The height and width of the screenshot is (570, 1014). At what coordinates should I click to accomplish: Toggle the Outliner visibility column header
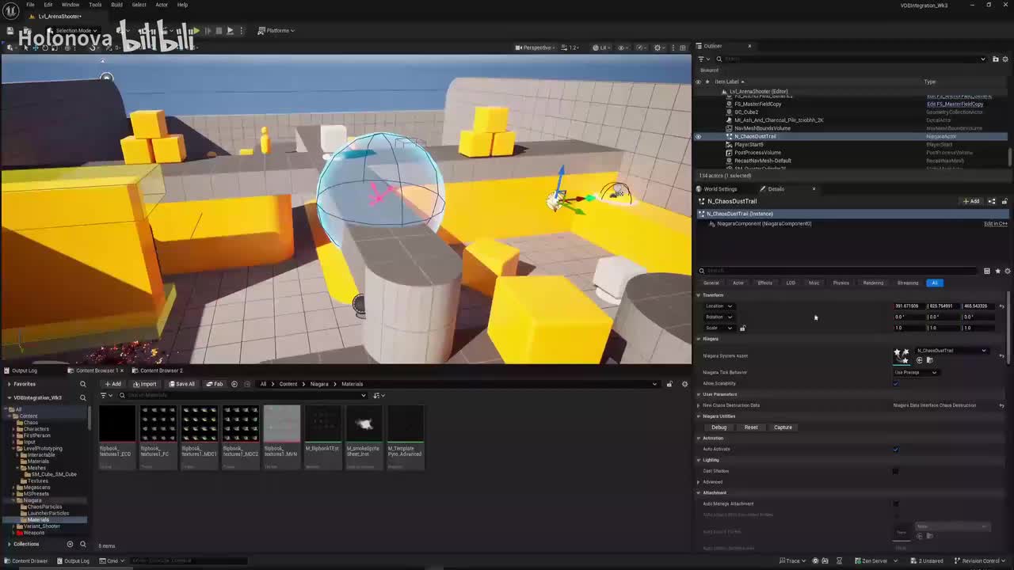coord(698,82)
